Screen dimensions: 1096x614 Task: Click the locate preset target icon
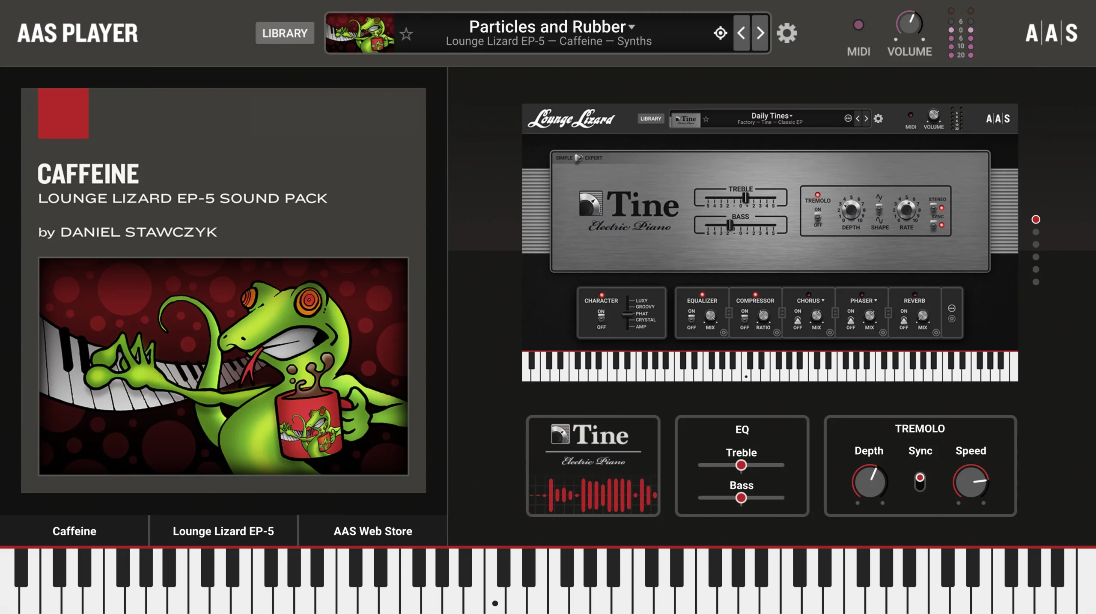point(721,33)
